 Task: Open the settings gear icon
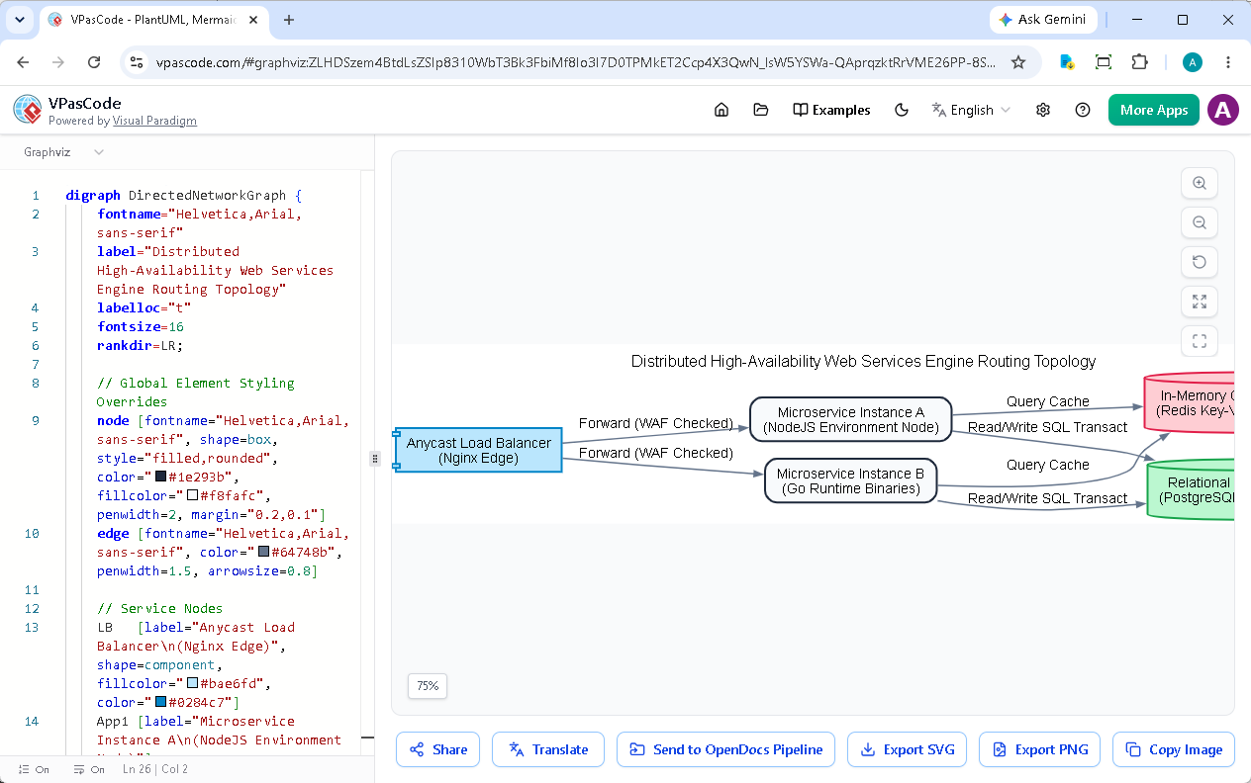coord(1043,110)
